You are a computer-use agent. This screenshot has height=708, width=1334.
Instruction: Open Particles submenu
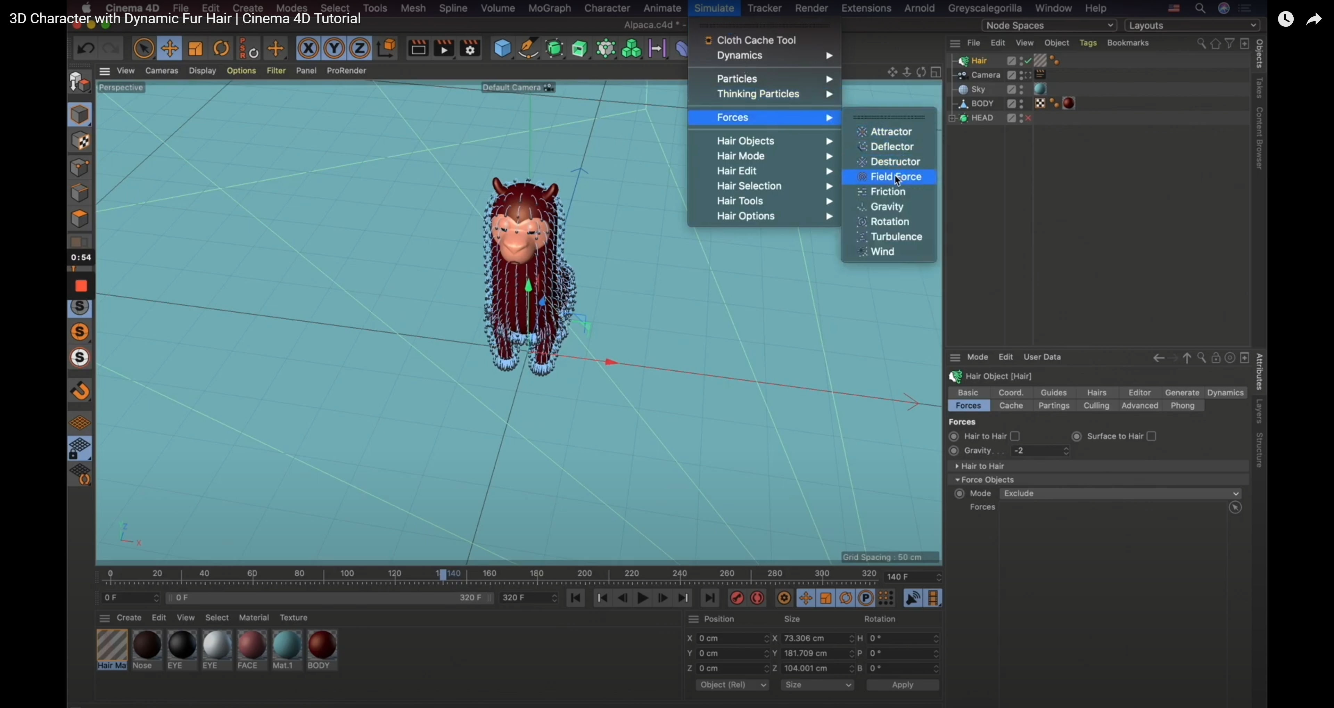(x=764, y=79)
